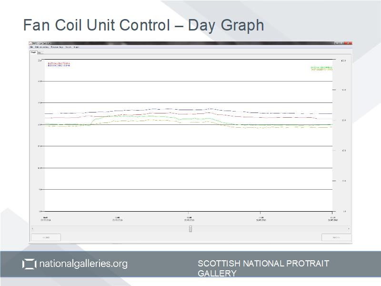Click the scrollbar left arrow
381x286 pixels.
[32, 229]
